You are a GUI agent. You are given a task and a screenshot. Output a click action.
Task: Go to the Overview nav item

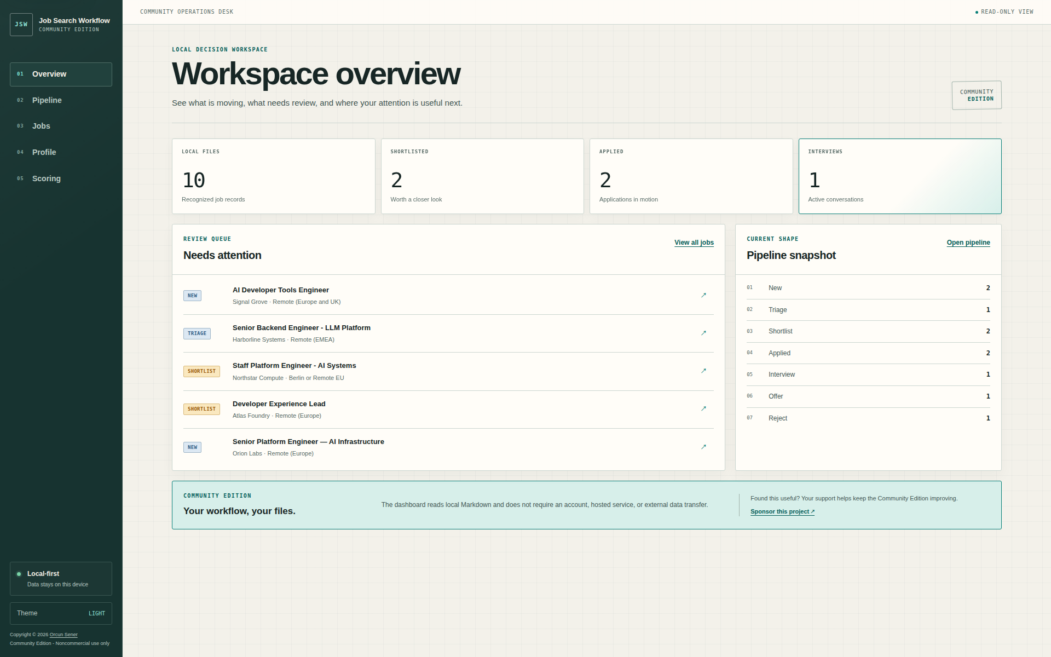[x=61, y=74]
